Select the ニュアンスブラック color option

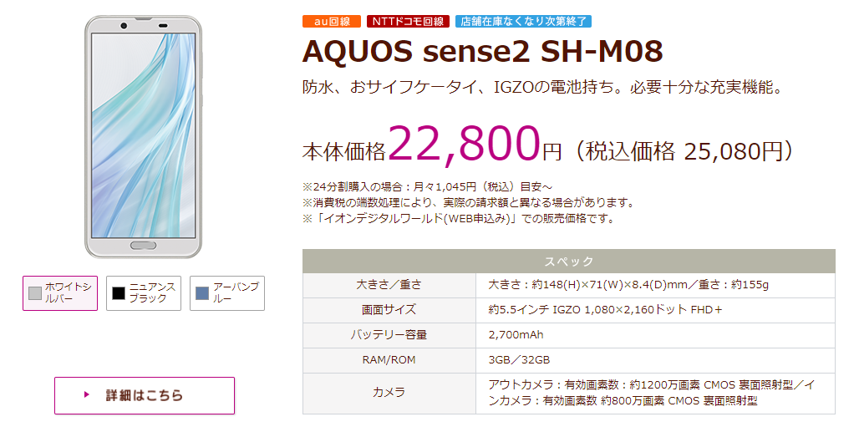click(144, 293)
